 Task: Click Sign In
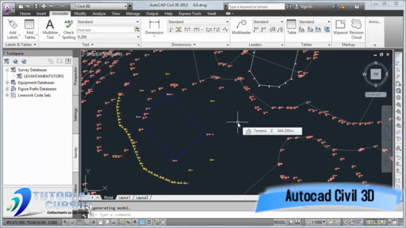coord(306,6)
